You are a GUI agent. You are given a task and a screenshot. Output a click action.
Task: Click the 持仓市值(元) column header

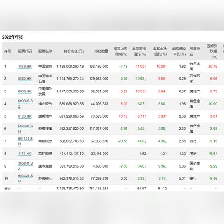(x=74, y=51)
